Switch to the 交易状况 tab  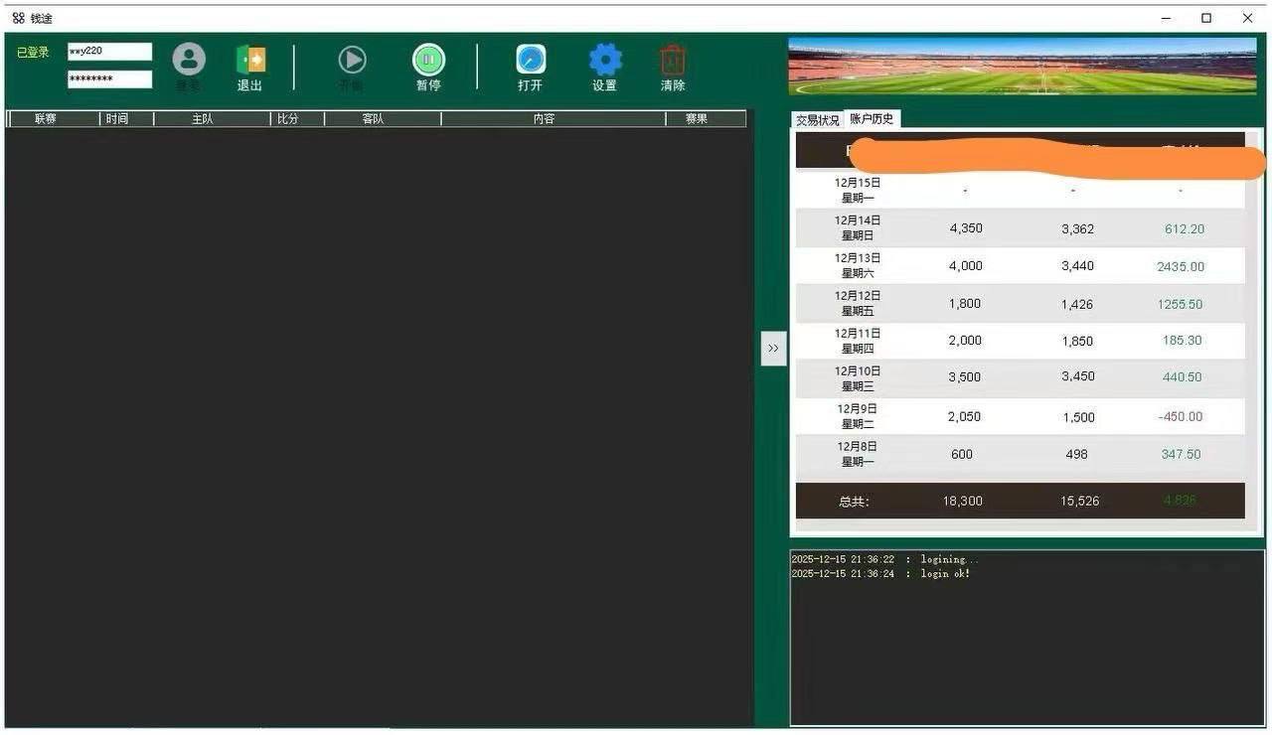click(x=817, y=120)
